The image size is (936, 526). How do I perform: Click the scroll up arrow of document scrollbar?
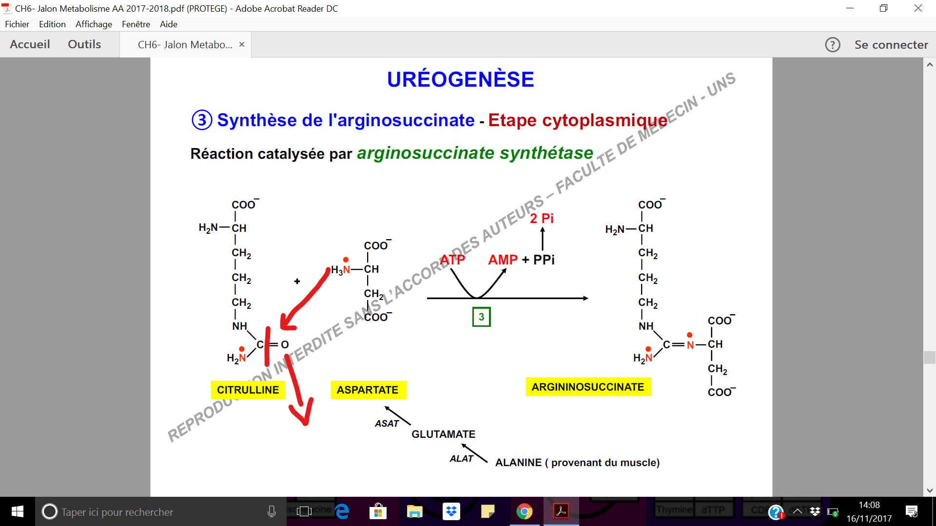pos(929,65)
